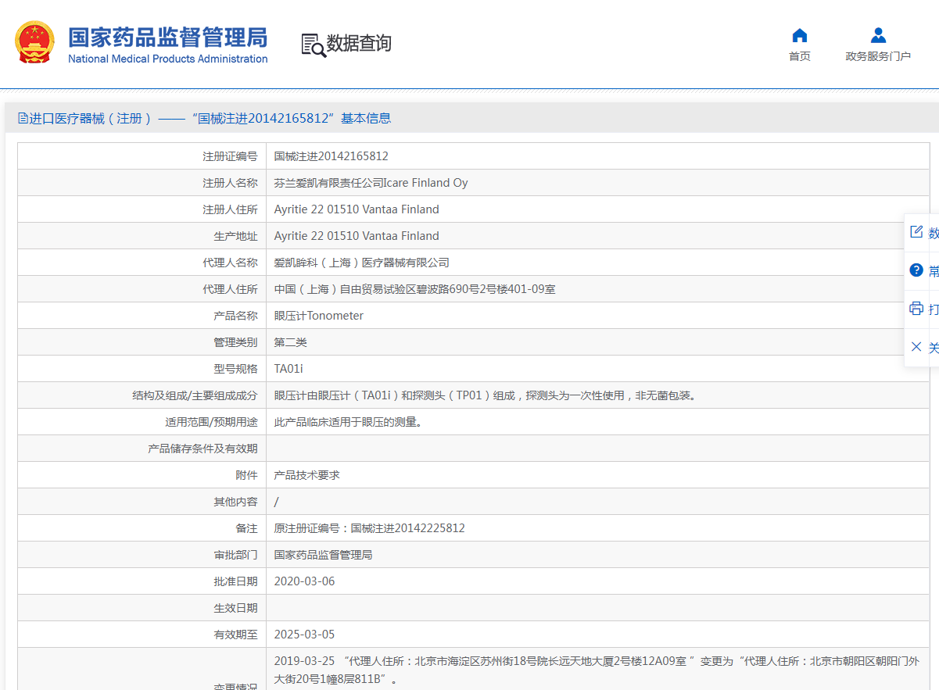Click the national emblem logo
The width and height of the screenshot is (939, 690).
point(35,43)
